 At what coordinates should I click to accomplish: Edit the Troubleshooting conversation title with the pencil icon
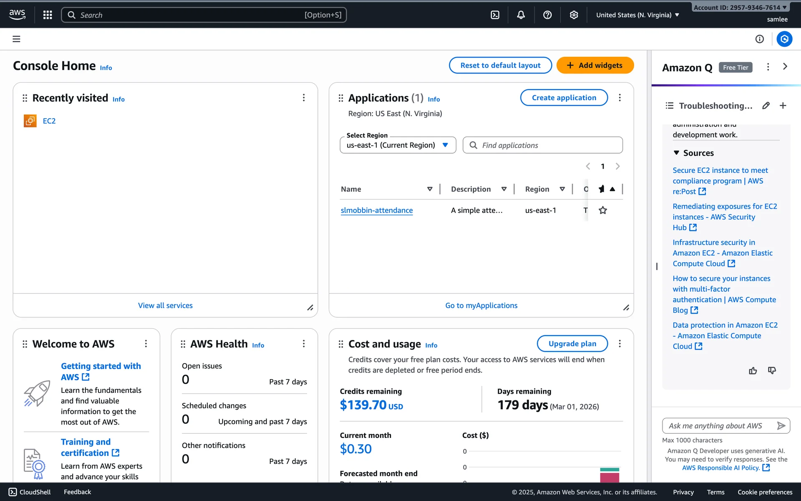click(x=766, y=106)
